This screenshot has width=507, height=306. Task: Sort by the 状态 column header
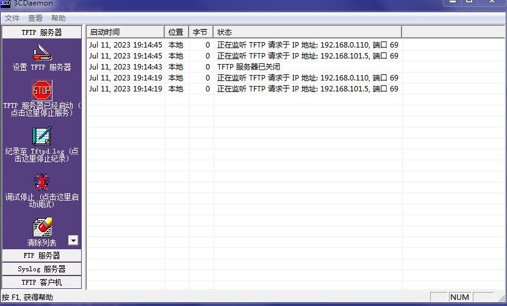click(x=307, y=32)
